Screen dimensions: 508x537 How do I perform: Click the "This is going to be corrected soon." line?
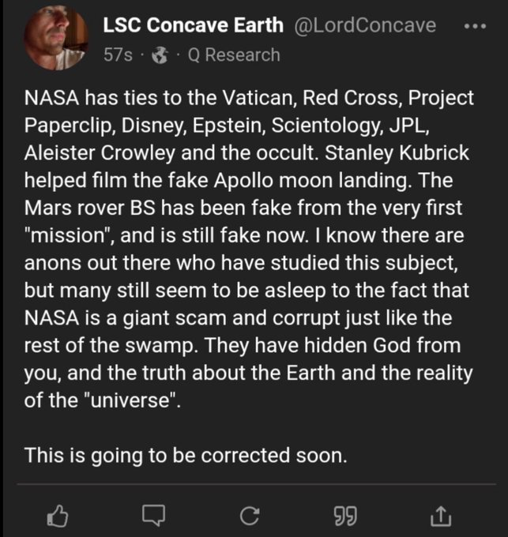[185, 455]
